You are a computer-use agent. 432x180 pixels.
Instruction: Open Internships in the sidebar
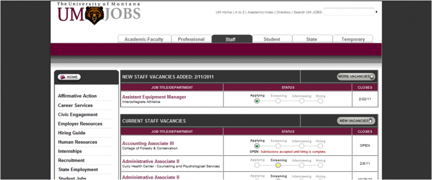(70, 151)
